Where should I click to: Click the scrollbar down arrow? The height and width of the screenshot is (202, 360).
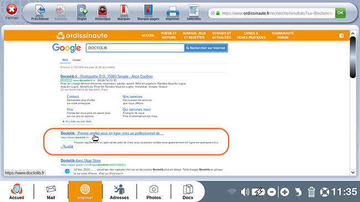point(353,172)
